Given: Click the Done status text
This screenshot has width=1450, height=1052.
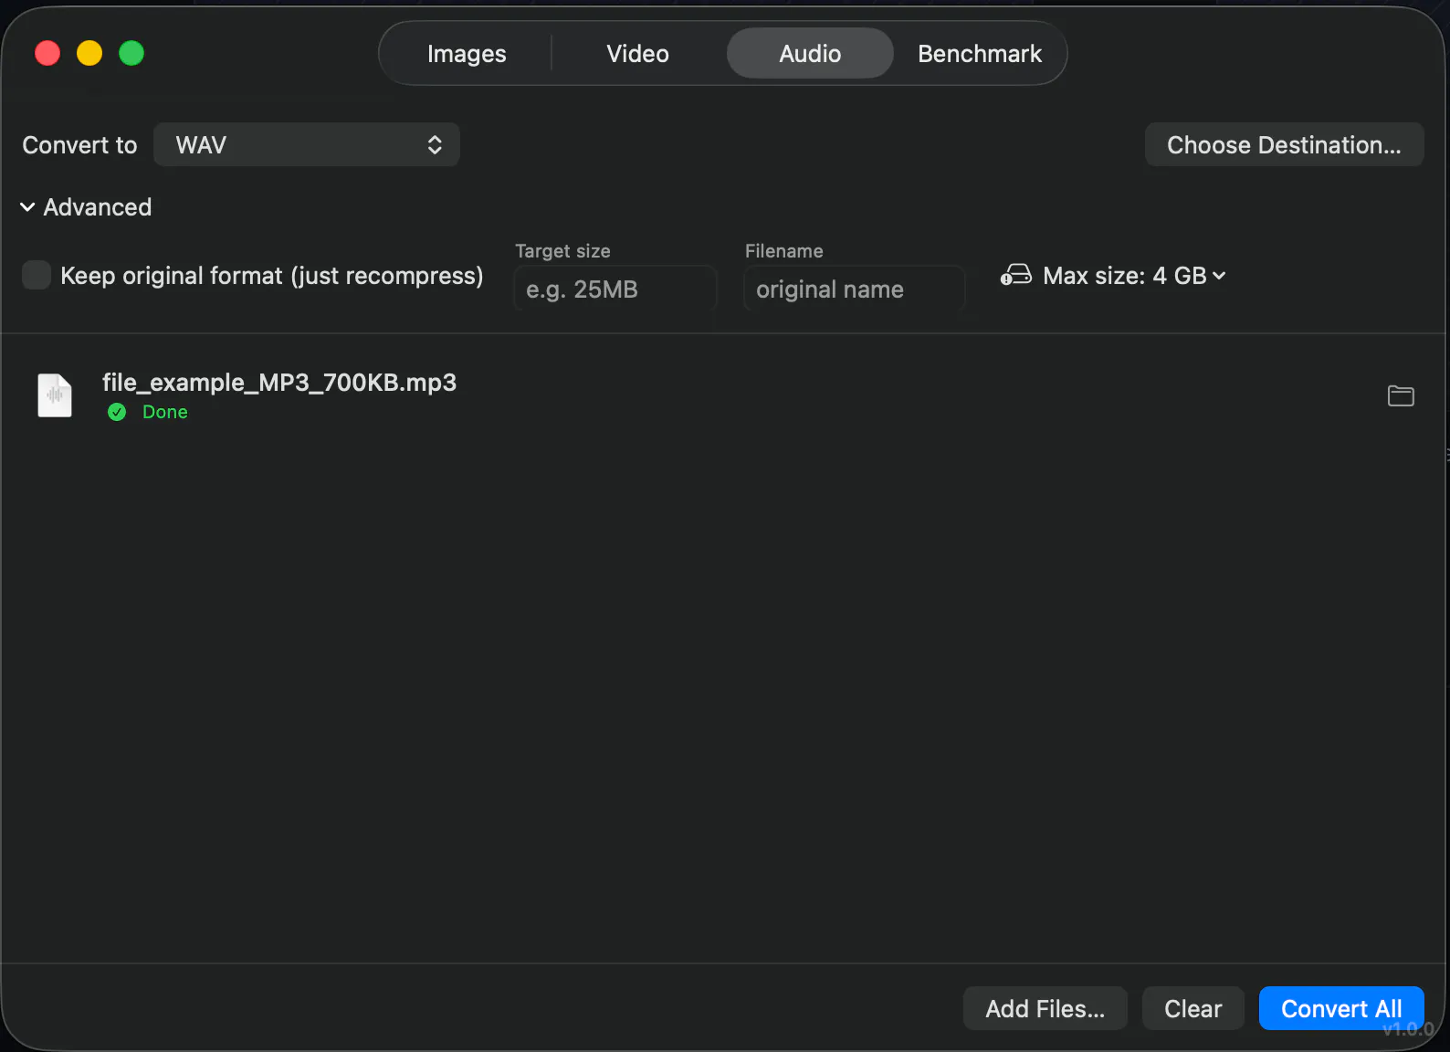Looking at the screenshot, I should (x=165, y=412).
